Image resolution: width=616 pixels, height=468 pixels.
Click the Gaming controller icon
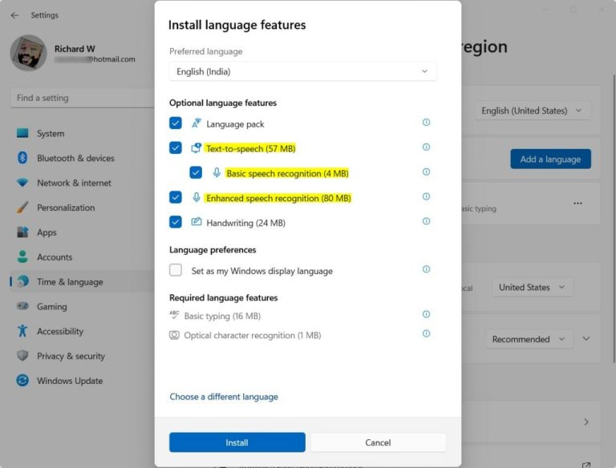point(22,306)
